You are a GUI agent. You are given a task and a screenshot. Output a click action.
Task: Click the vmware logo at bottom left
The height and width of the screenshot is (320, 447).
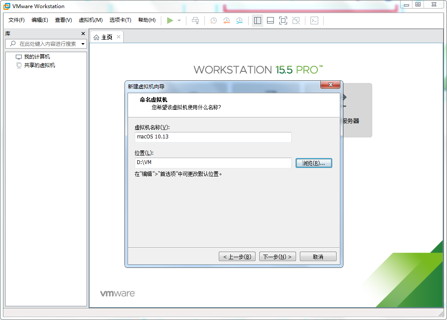[117, 294]
